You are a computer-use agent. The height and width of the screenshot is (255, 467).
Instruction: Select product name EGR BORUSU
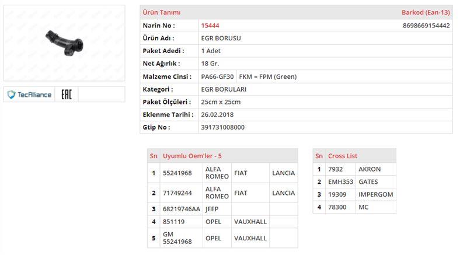(x=221, y=39)
